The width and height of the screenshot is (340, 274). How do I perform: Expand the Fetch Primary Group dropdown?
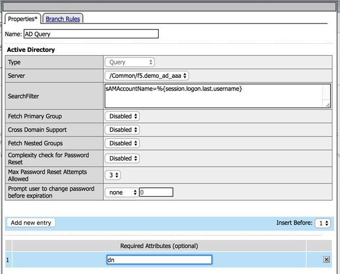[122, 116]
